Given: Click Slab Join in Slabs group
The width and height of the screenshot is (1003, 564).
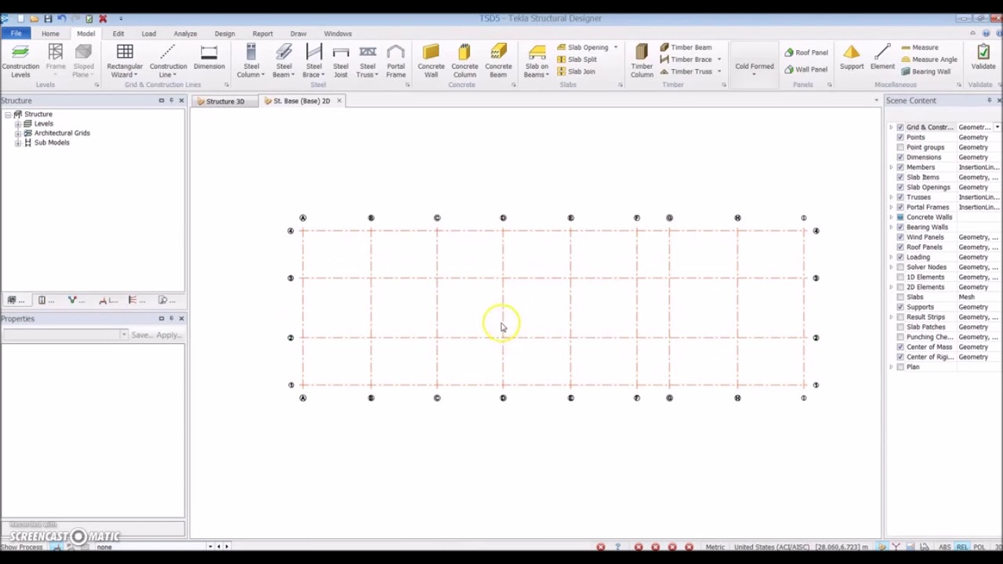Looking at the screenshot, I should click(576, 71).
